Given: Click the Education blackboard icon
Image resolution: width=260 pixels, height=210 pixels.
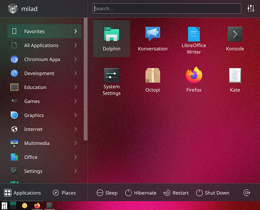Looking at the screenshot, I should pos(14,87).
